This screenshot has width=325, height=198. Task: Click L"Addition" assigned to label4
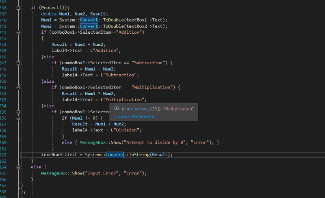tap(104, 51)
